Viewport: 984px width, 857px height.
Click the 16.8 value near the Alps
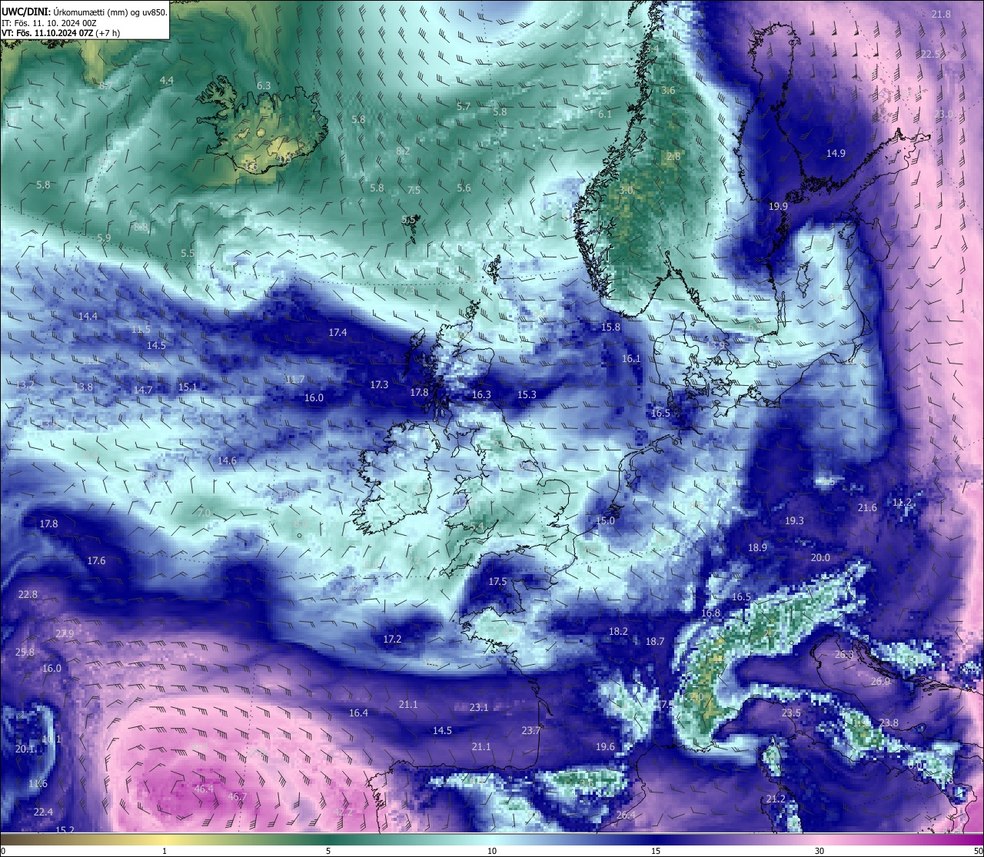tap(711, 613)
